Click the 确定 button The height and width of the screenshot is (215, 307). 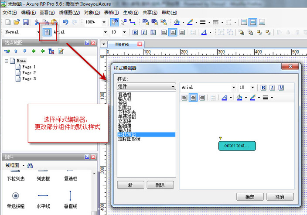tap(249, 197)
